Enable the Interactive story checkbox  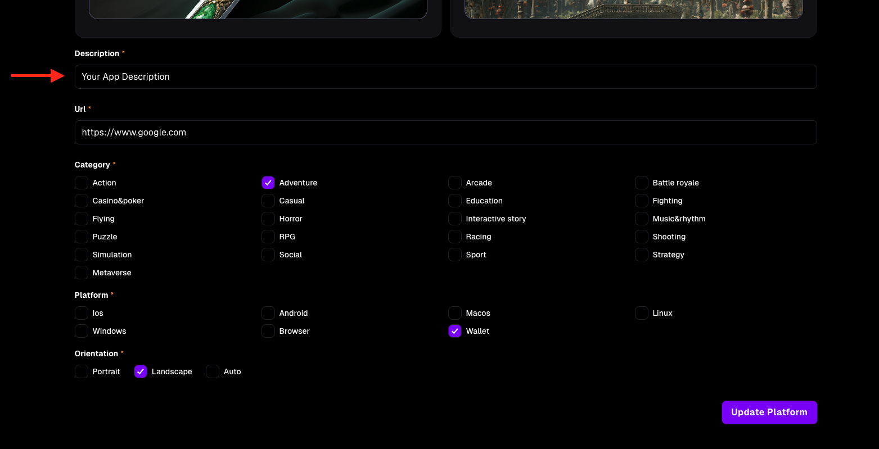point(455,219)
